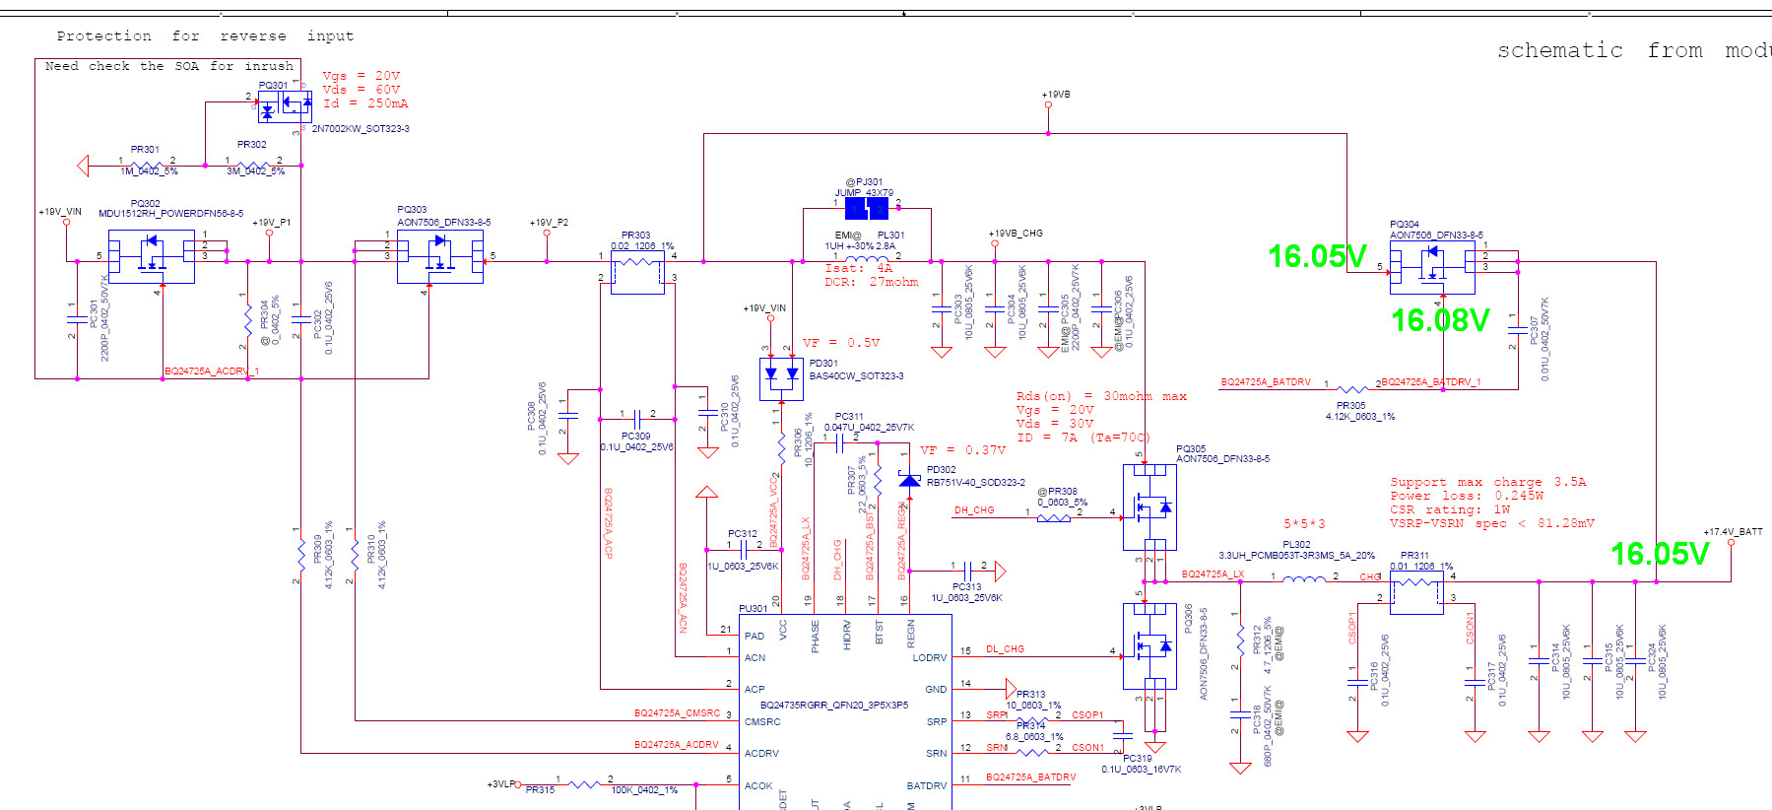The height and width of the screenshot is (810, 1772).
Task: Select the PQ303 MOSFET symbol
Action: (440, 256)
